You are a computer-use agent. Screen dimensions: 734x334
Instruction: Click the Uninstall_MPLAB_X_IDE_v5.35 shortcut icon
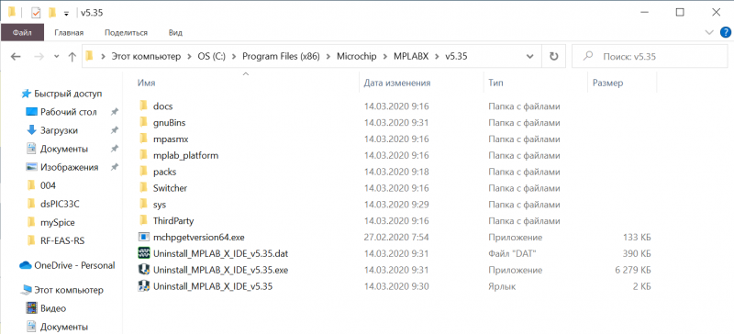(144, 285)
